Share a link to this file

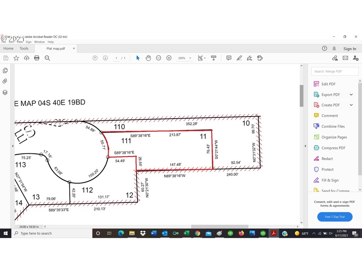[x=335, y=58]
